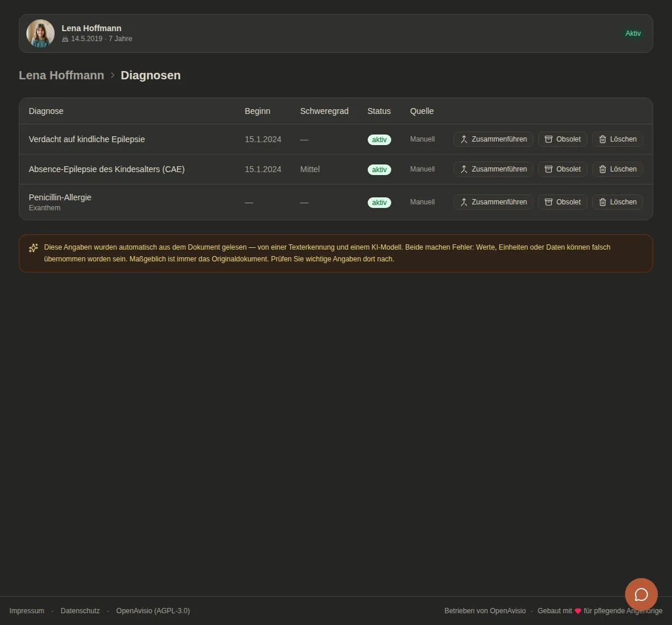Open the Datenschutz footer link
This screenshot has height=625, width=672.
[80, 611]
